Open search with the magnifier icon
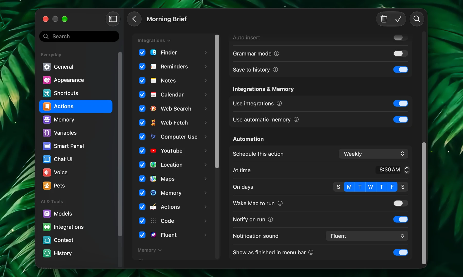The image size is (463, 277). point(417,19)
